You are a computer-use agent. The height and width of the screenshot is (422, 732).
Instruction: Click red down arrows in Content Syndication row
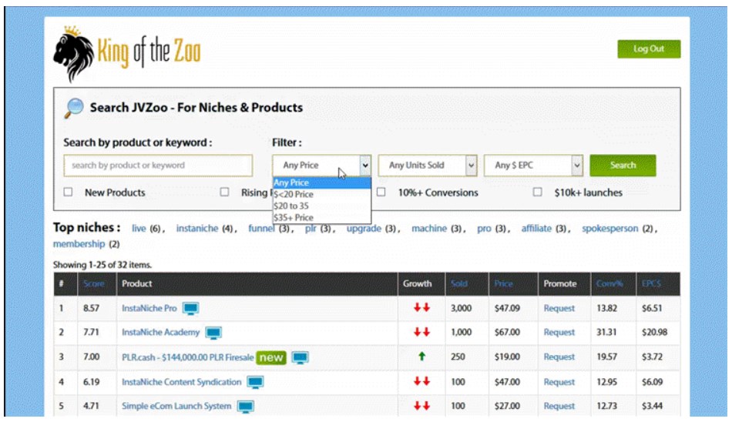421,381
